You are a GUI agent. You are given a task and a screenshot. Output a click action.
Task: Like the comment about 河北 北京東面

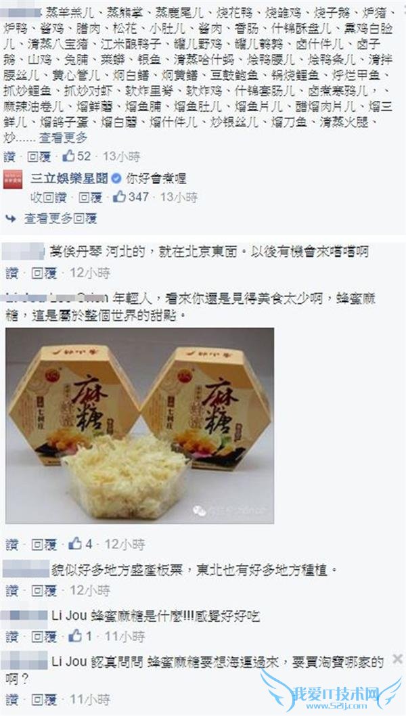click(12, 273)
